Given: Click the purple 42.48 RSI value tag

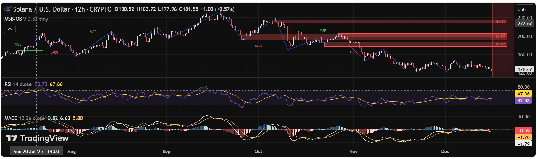Looking at the screenshot, I should click(x=523, y=100).
